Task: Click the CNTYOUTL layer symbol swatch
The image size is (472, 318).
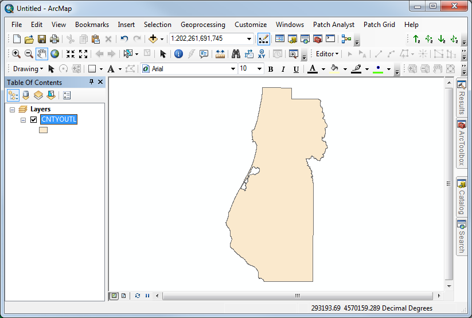Action: point(43,130)
